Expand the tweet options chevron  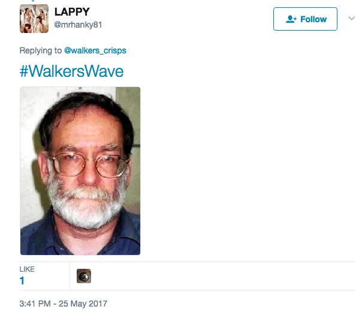[x=351, y=18]
